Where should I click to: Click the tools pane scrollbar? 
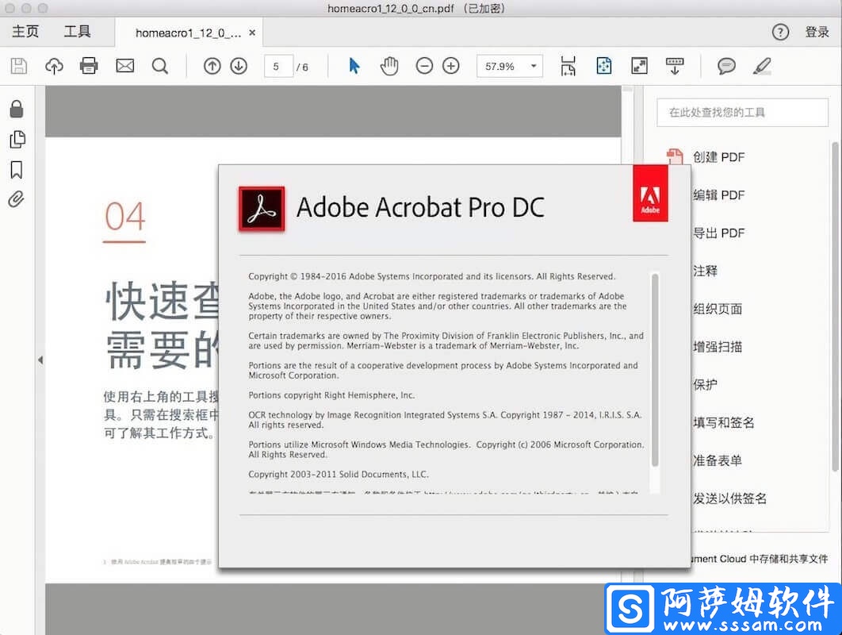click(x=835, y=306)
